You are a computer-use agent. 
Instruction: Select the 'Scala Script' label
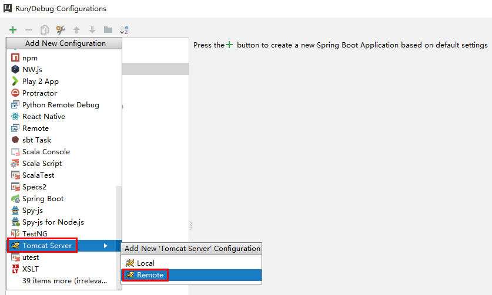pos(42,164)
